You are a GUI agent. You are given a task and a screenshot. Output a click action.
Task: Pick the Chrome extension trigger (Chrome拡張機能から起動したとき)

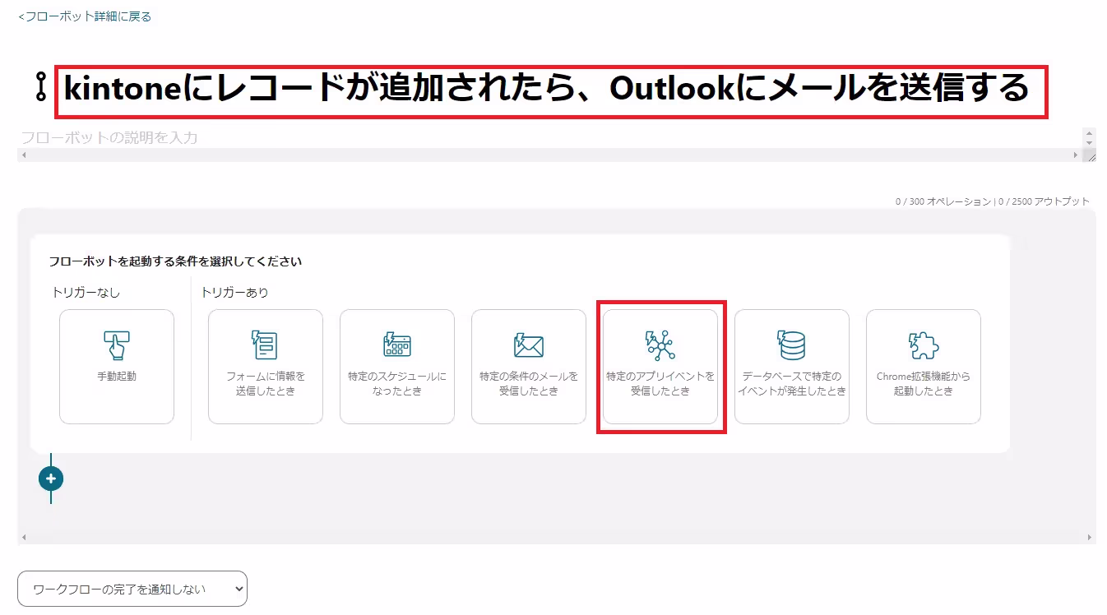point(924,367)
